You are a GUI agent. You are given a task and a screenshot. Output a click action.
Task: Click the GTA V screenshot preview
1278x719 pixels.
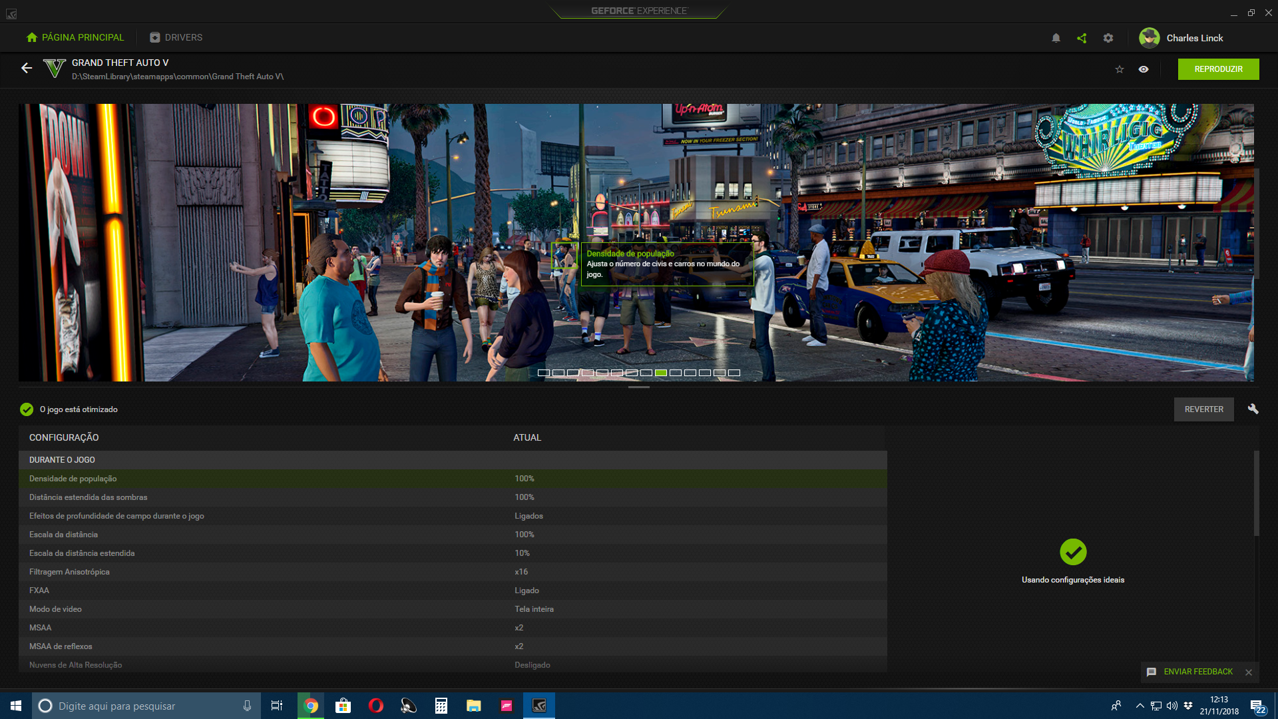pyautogui.click(x=636, y=242)
